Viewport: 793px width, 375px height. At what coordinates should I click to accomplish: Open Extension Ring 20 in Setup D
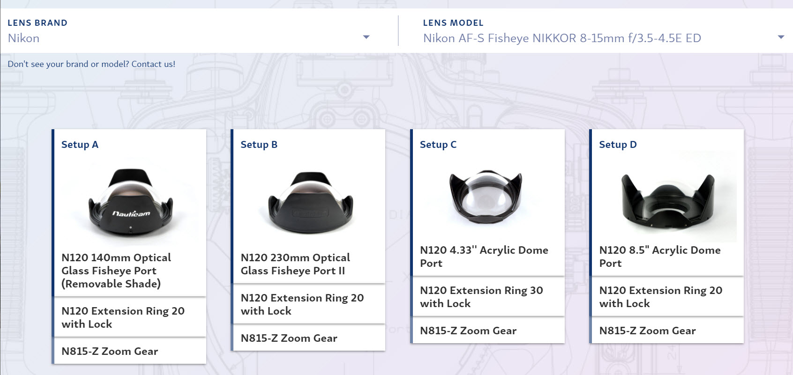pyautogui.click(x=661, y=297)
